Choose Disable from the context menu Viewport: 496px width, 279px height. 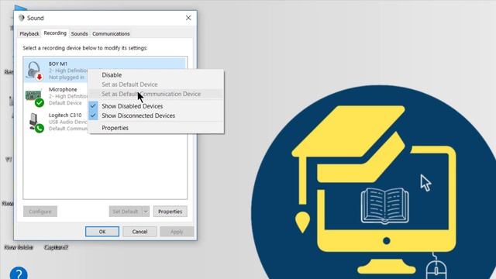pos(112,75)
